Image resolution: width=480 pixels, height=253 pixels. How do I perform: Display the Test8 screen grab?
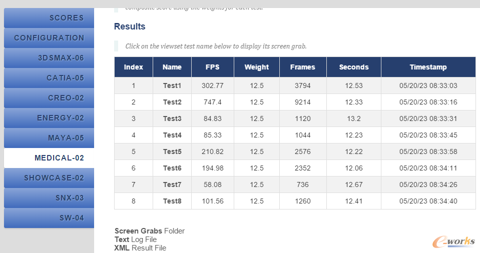(x=172, y=201)
